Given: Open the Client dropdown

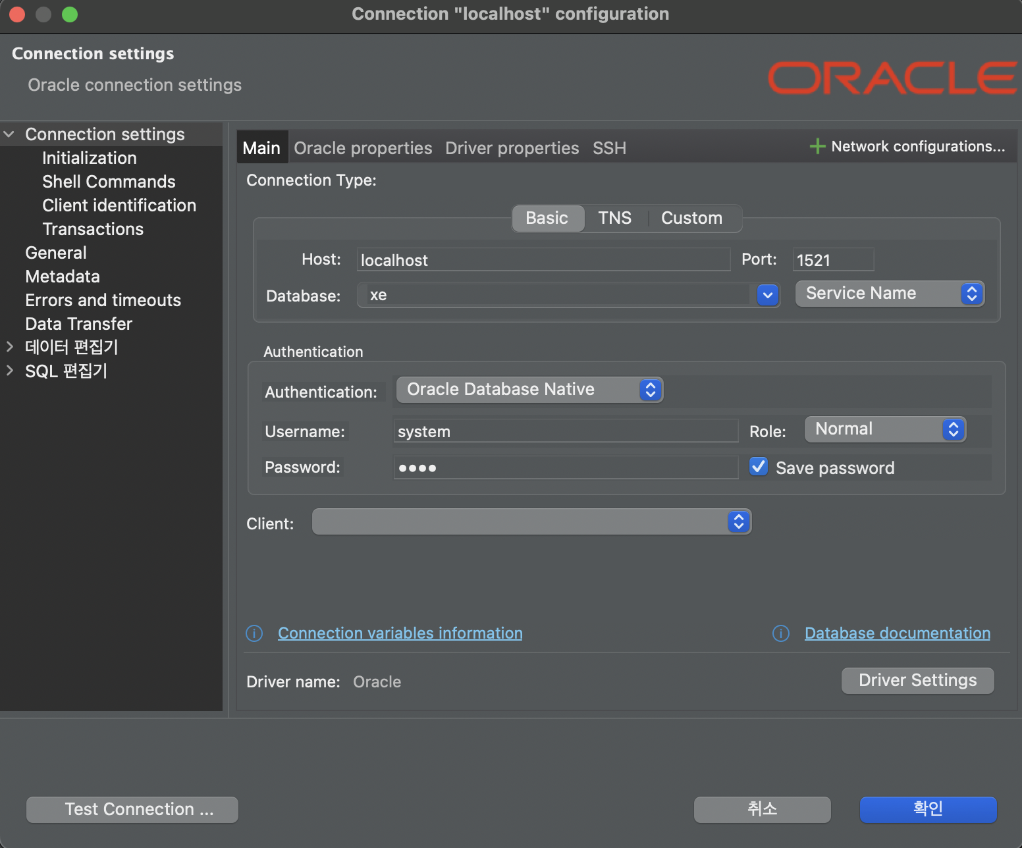Looking at the screenshot, I should 531,521.
